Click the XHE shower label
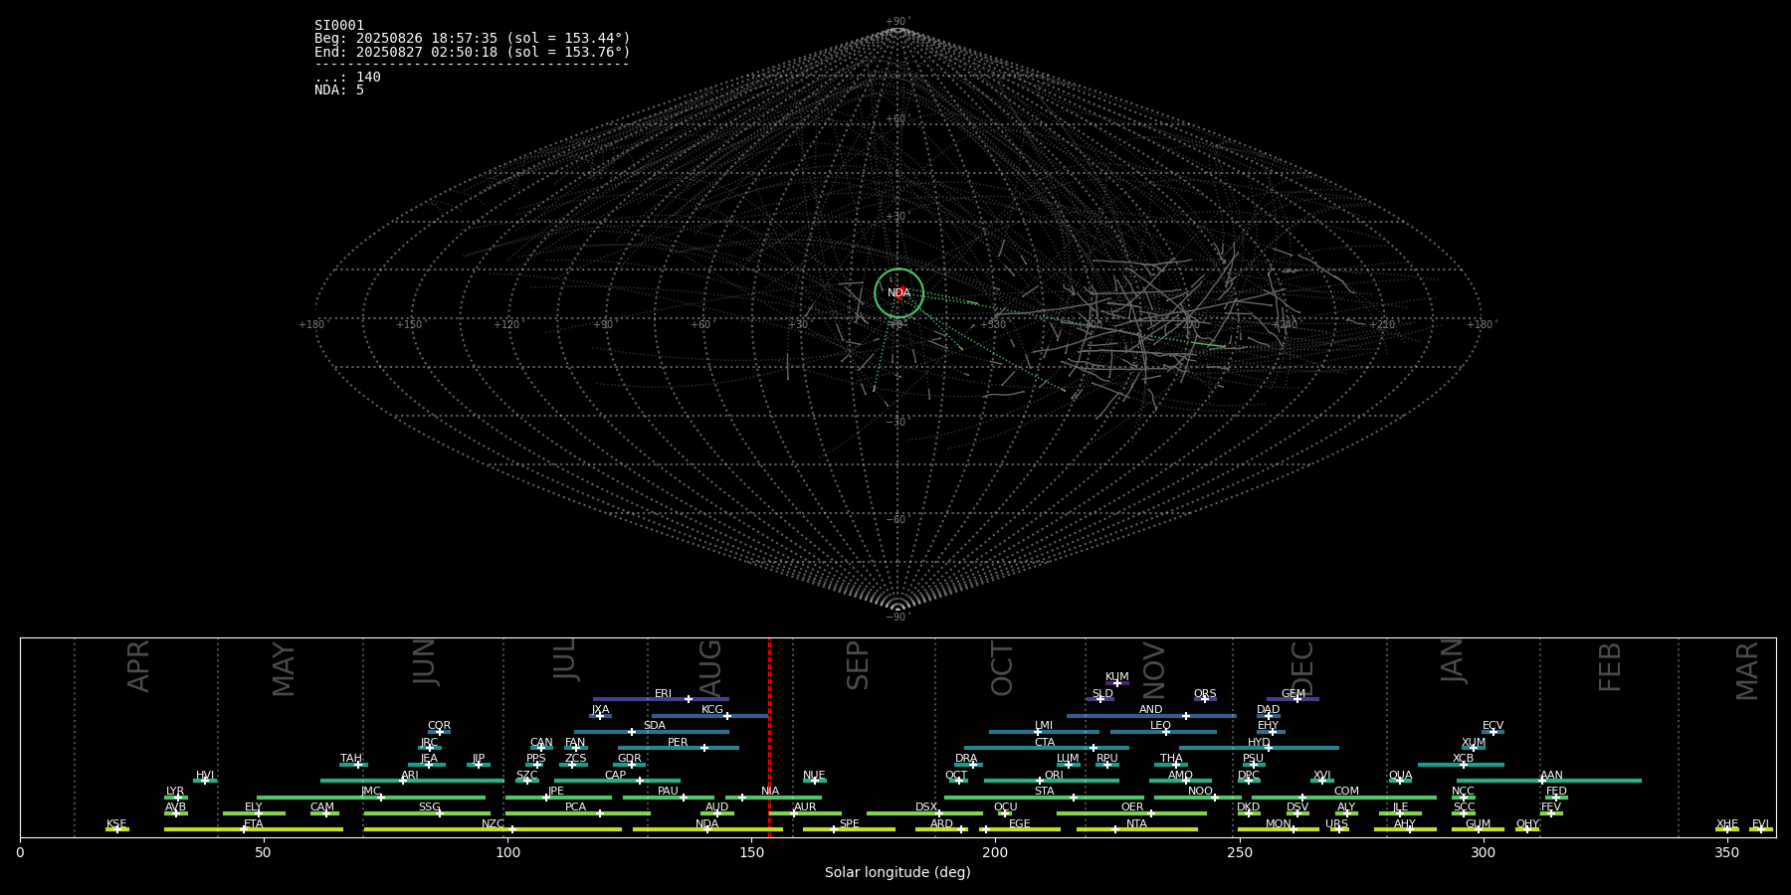Image resolution: width=1791 pixels, height=895 pixels. (1727, 824)
